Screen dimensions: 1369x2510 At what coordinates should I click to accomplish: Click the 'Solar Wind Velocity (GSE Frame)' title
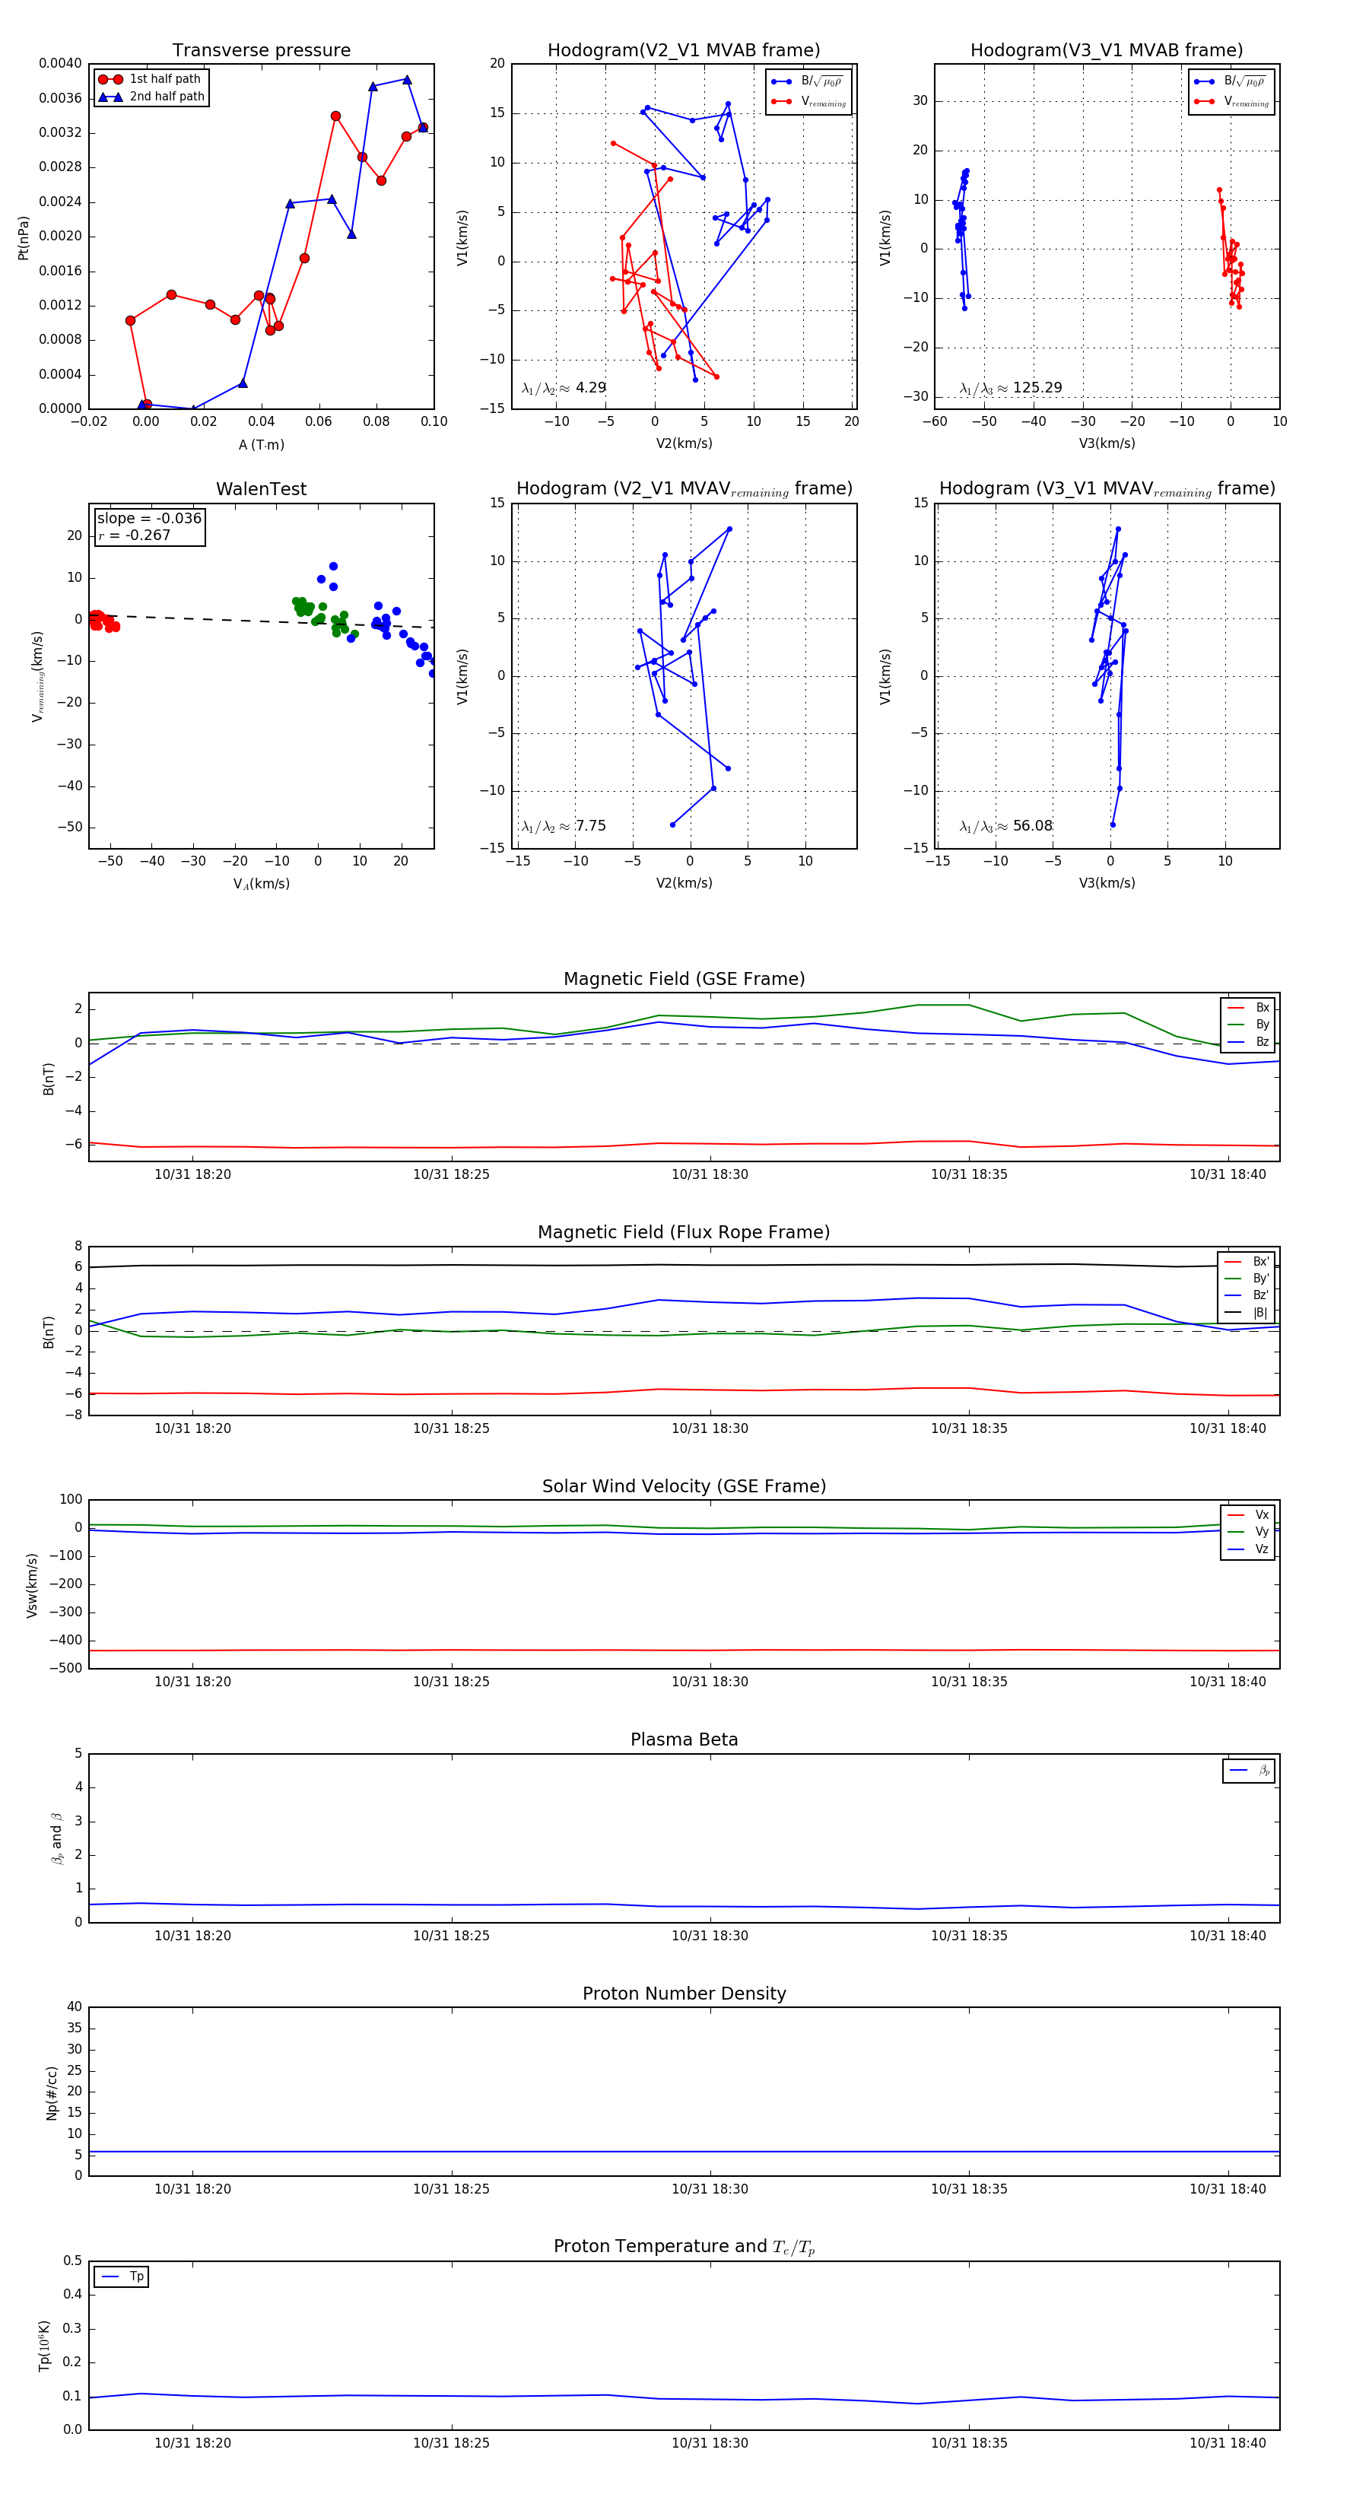point(684,1486)
